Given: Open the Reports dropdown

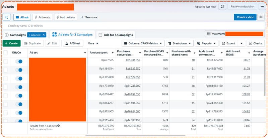Looking at the screenshot, I should tap(206, 43).
